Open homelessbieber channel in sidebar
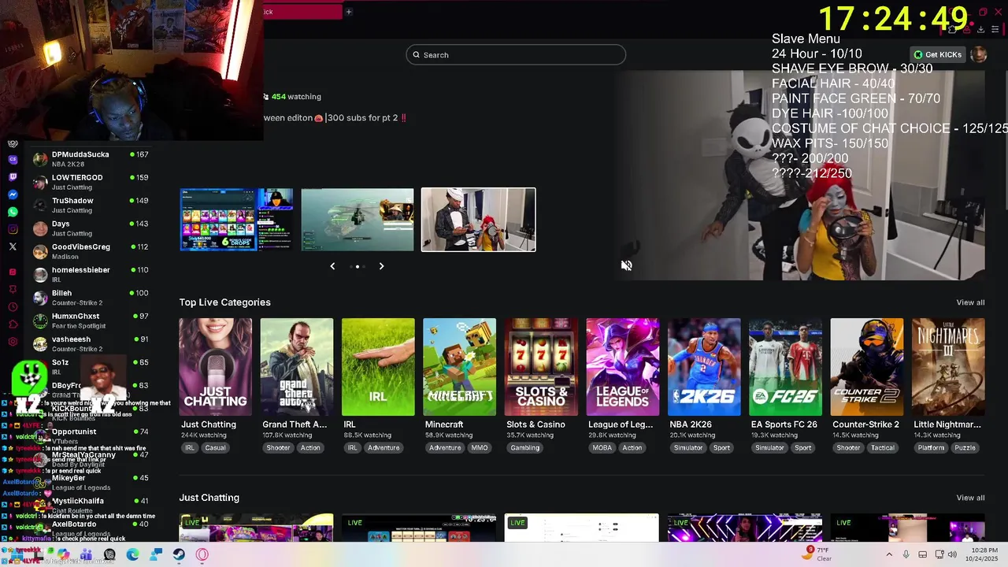The image size is (1008, 567). pyautogui.click(x=91, y=274)
